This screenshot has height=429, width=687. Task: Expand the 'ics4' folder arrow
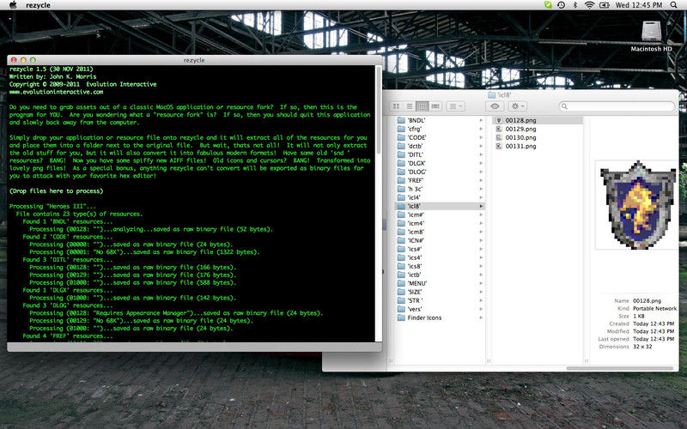click(x=481, y=257)
